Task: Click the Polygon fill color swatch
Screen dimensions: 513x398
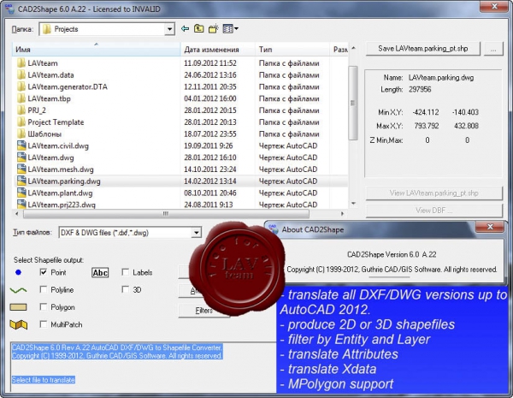Action: pos(18,307)
